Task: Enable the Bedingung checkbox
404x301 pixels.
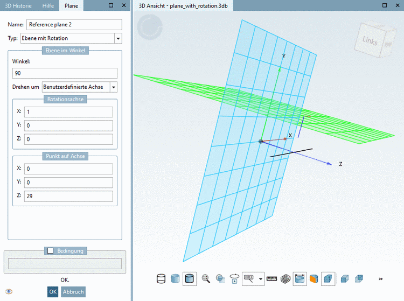Action: click(x=51, y=250)
